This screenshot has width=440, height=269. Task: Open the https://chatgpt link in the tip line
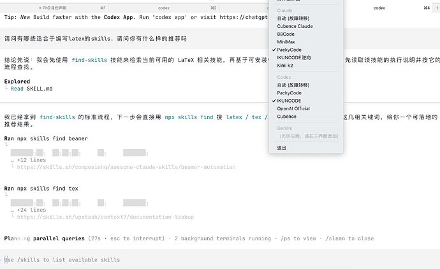tap(244, 17)
